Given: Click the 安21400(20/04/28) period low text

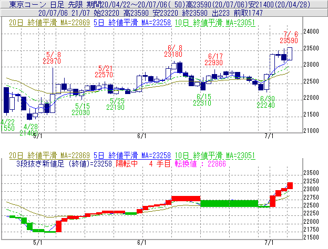Looking at the screenshot, I should pyautogui.click(x=279, y=4).
